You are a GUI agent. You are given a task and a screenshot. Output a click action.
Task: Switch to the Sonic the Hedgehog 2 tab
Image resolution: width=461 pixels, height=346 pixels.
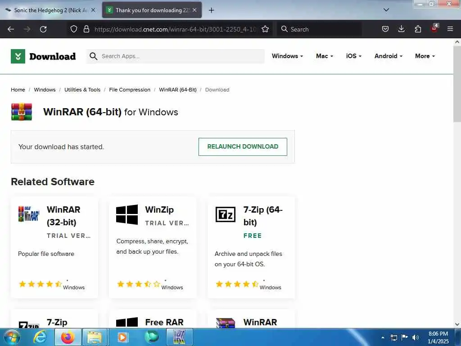(50, 10)
